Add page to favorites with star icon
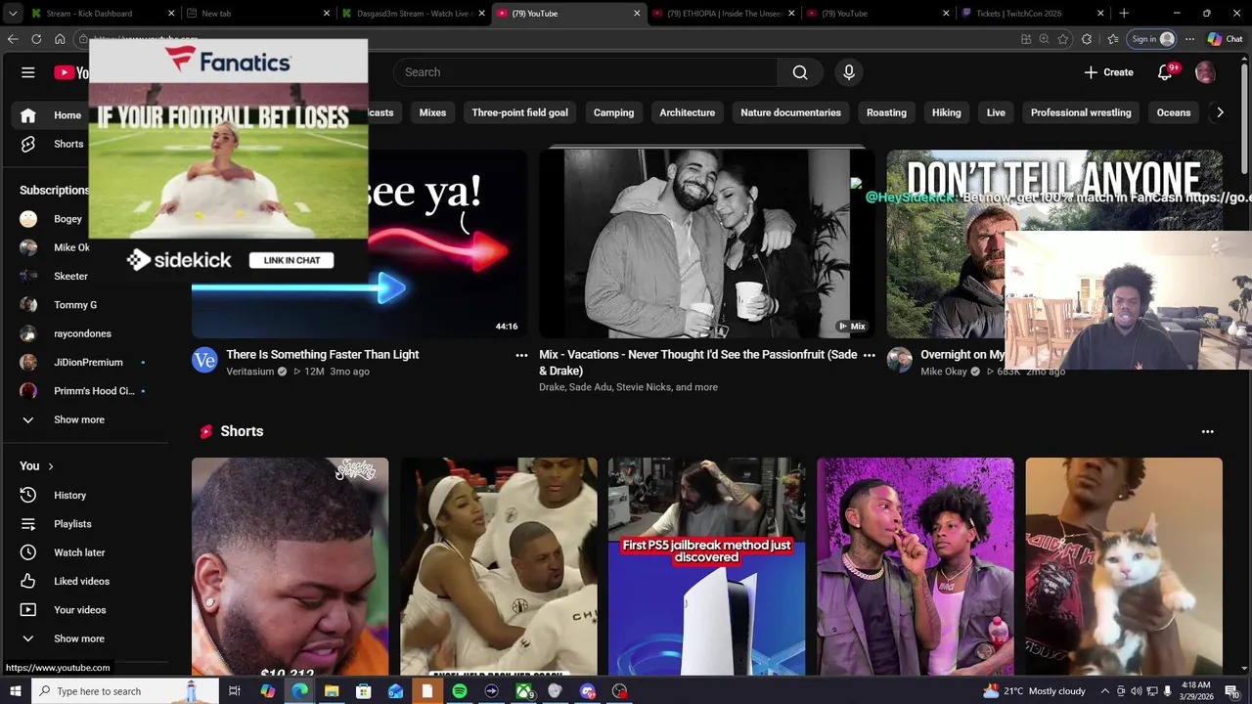This screenshot has width=1252, height=704. [1063, 39]
